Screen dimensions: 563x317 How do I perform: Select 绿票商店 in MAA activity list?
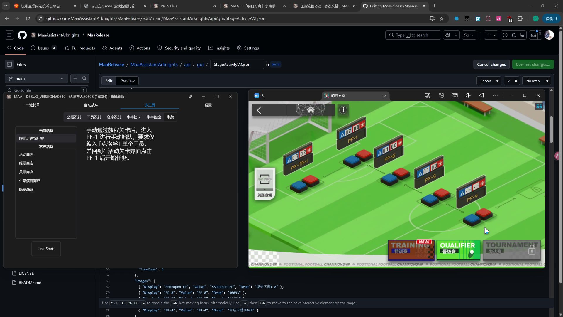click(x=46, y=163)
